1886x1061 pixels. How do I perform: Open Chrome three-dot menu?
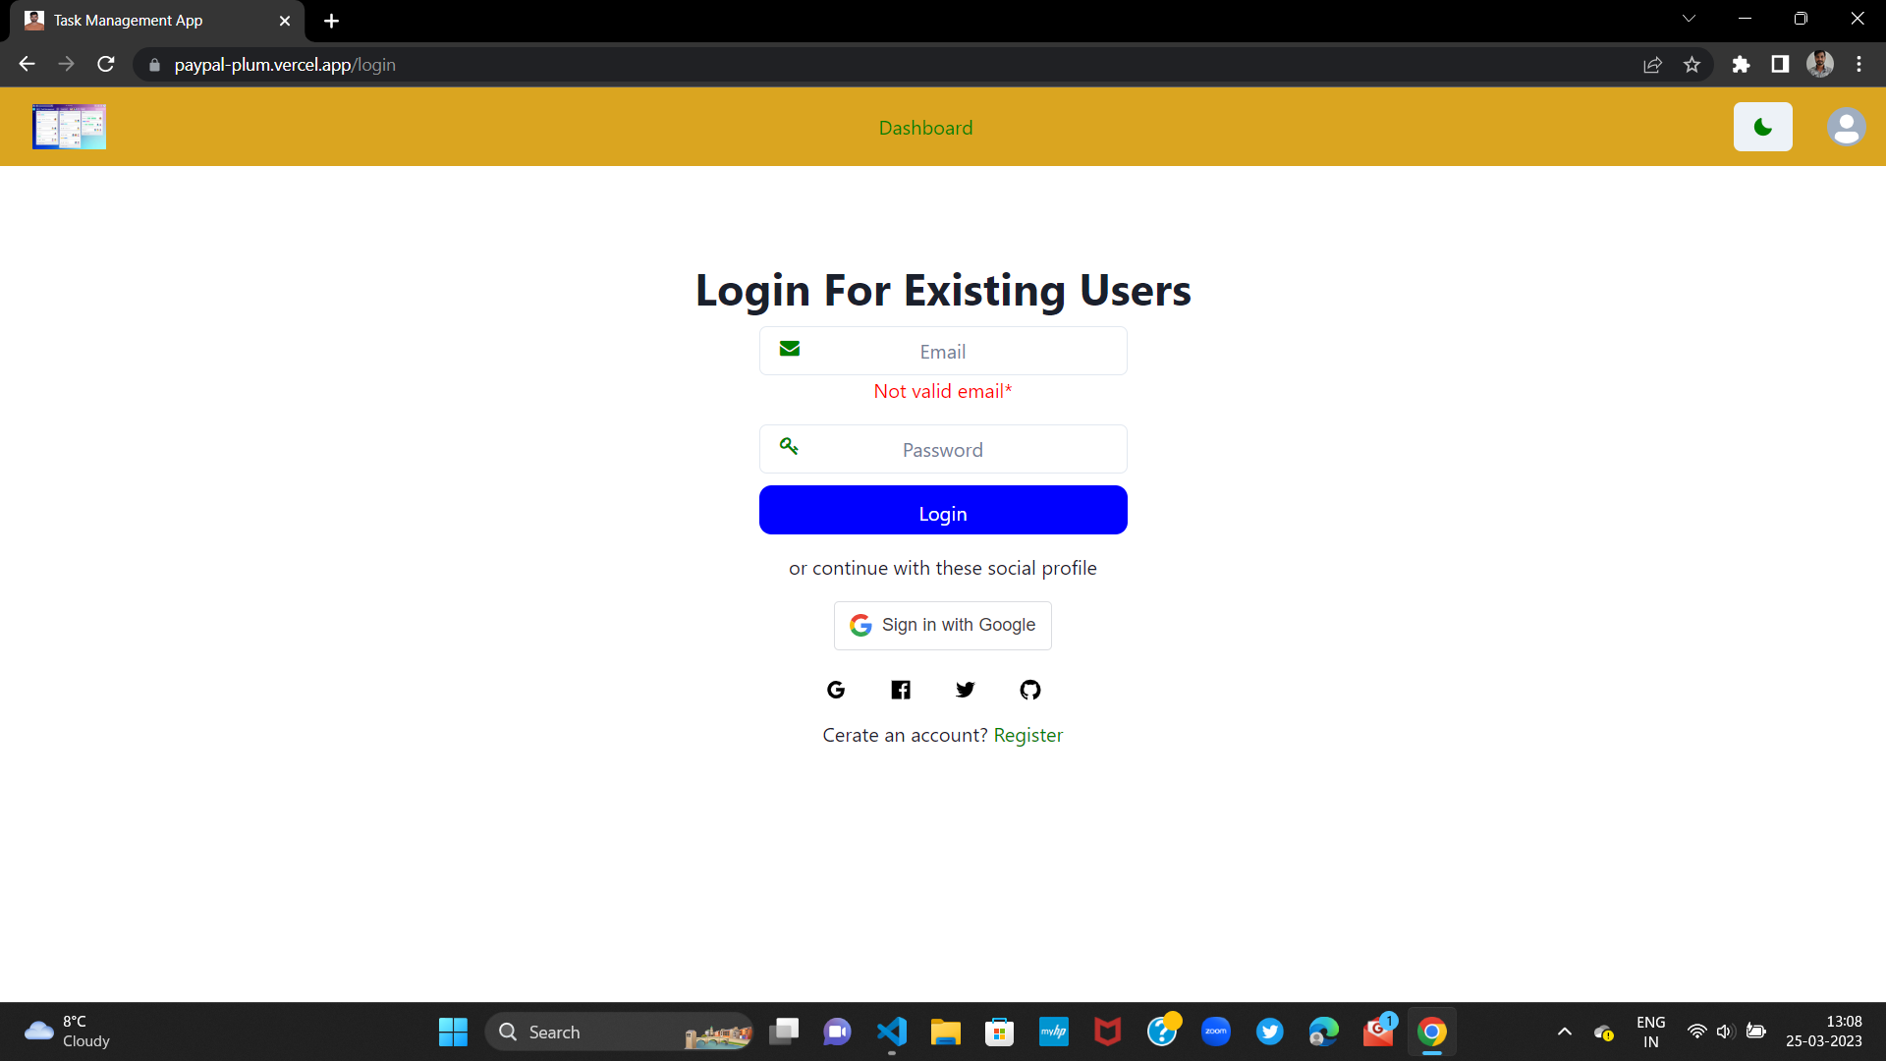click(x=1858, y=65)
